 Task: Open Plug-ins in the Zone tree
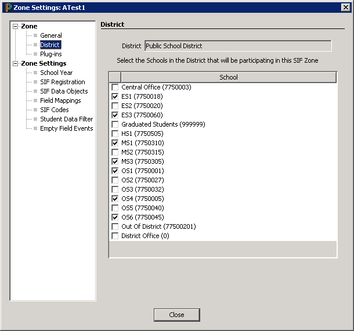point(51,54)
